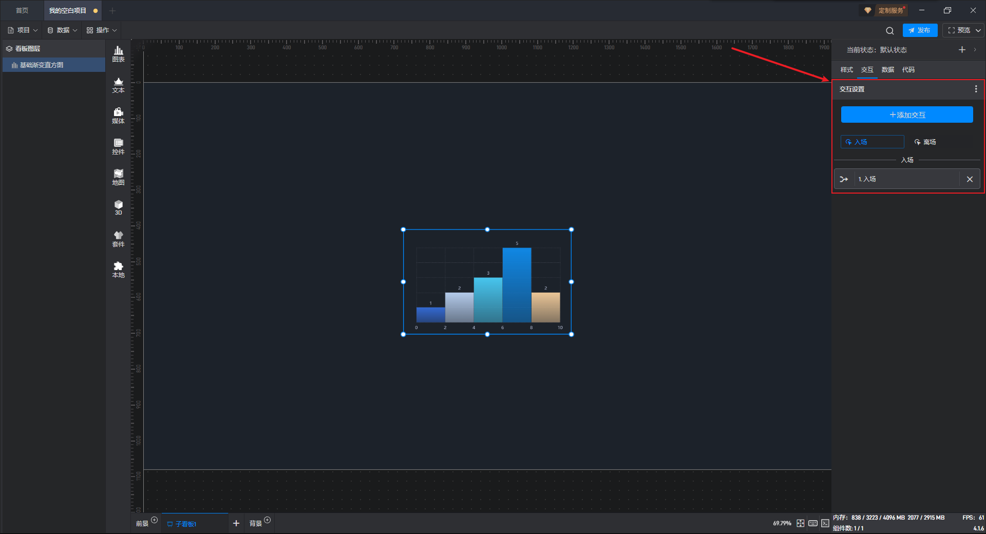
Task: Open the 3D components panel
Action: pyautogui.click(x=118, y=207)
